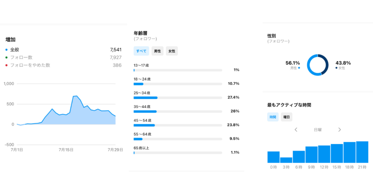The height and width of the screenshot is (195, 373).
Task: Select the 男性 age filter
Action: click(157, 51)
